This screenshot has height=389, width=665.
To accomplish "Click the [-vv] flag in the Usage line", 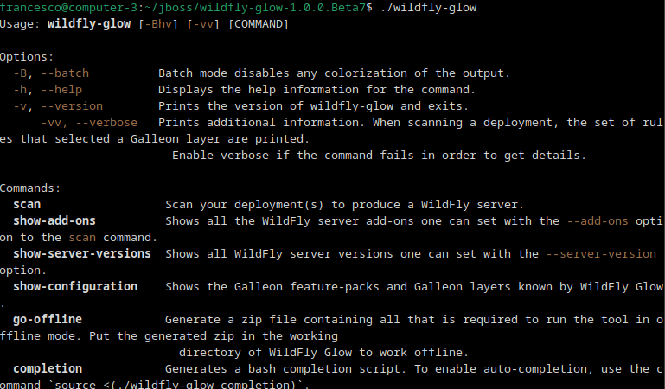I will pos(203,24).
